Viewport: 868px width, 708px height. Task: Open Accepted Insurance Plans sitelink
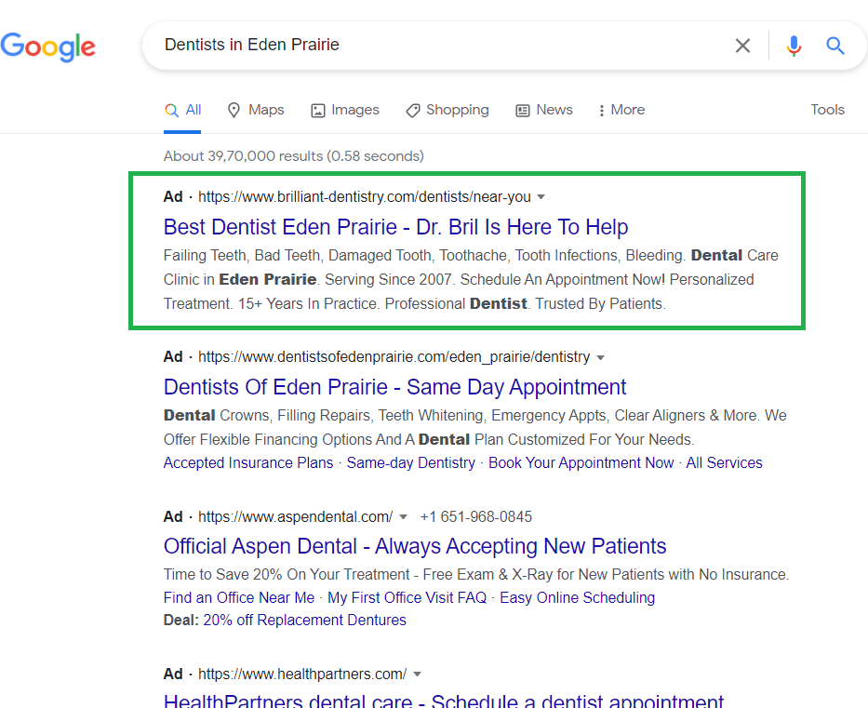(248, 462)
